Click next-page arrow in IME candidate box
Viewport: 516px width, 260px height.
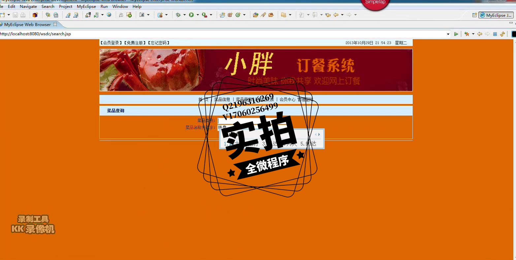[x=319, y=134]
